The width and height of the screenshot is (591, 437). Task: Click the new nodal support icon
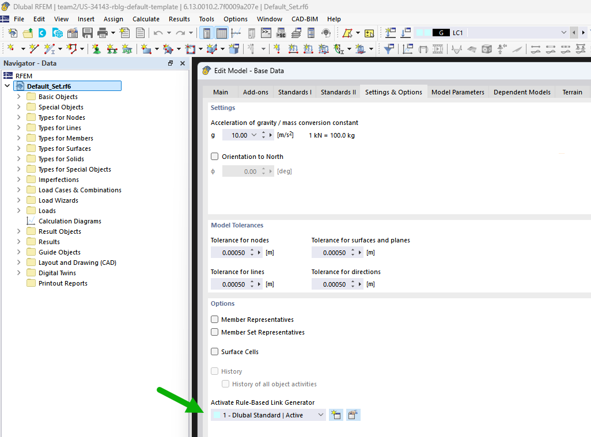97,48
